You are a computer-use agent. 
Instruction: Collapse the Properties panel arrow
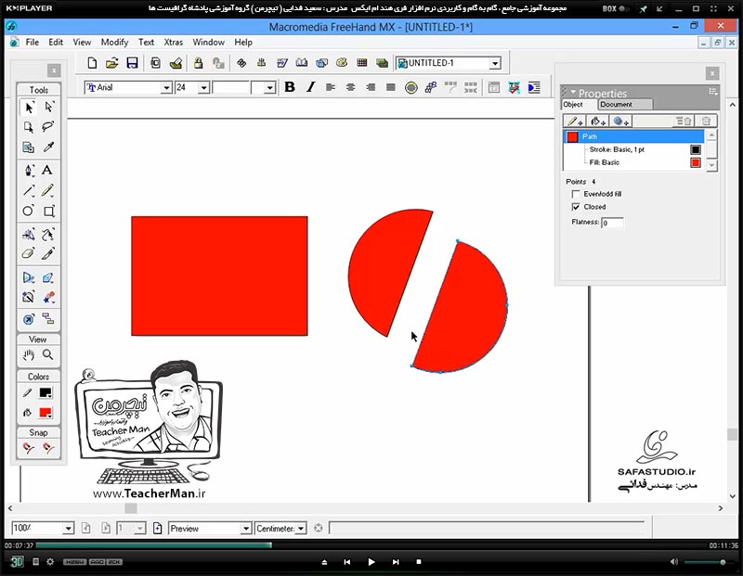point(573,93)
